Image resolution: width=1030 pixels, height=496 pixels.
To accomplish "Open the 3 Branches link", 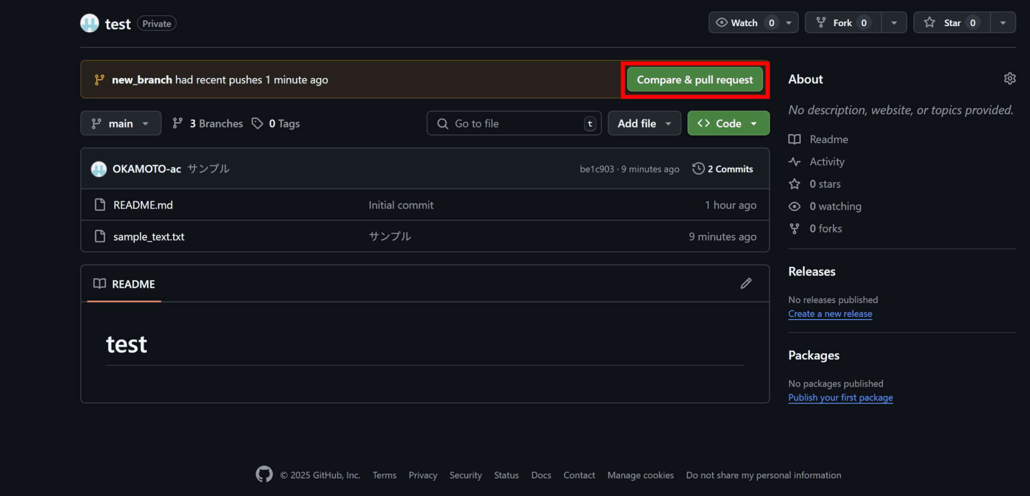I will (x=207, y=123).
